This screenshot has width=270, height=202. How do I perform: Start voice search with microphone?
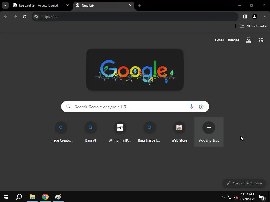(191, 107)
